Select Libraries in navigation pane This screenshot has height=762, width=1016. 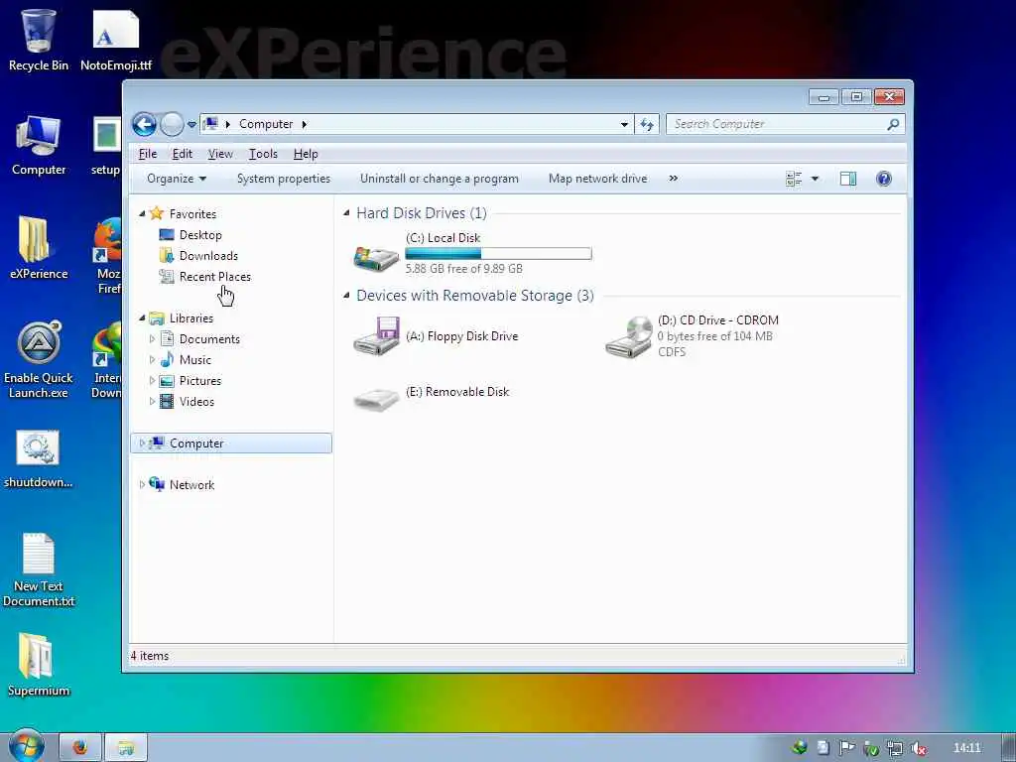pyautogui.click(x=191, y=318)
